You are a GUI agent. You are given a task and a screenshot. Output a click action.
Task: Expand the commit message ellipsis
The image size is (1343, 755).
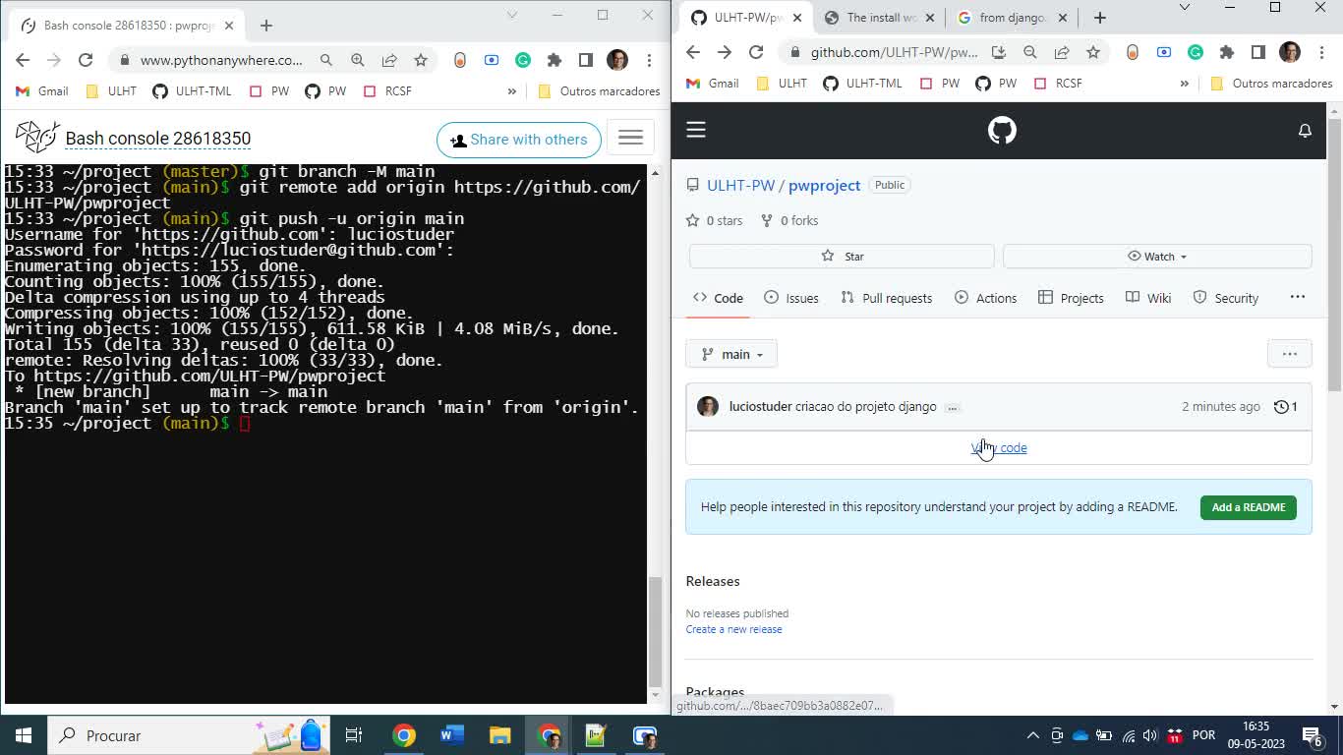click(x=953, y=407)
